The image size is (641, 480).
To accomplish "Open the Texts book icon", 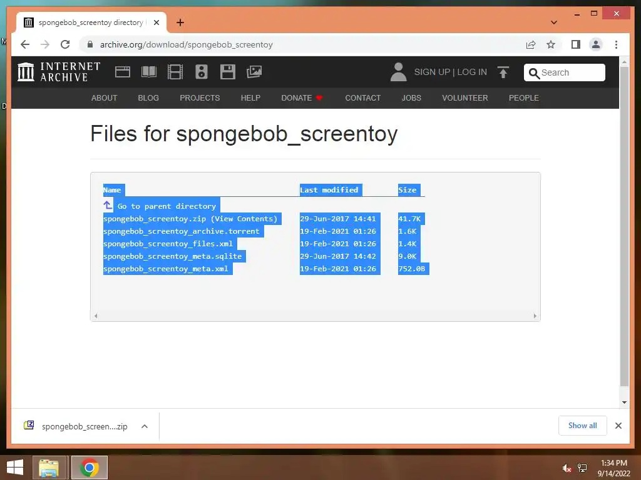I will coord(149,72).
